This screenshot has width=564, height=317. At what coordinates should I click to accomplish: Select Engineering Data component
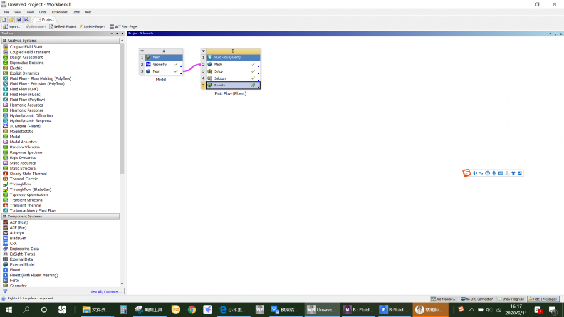24,249
